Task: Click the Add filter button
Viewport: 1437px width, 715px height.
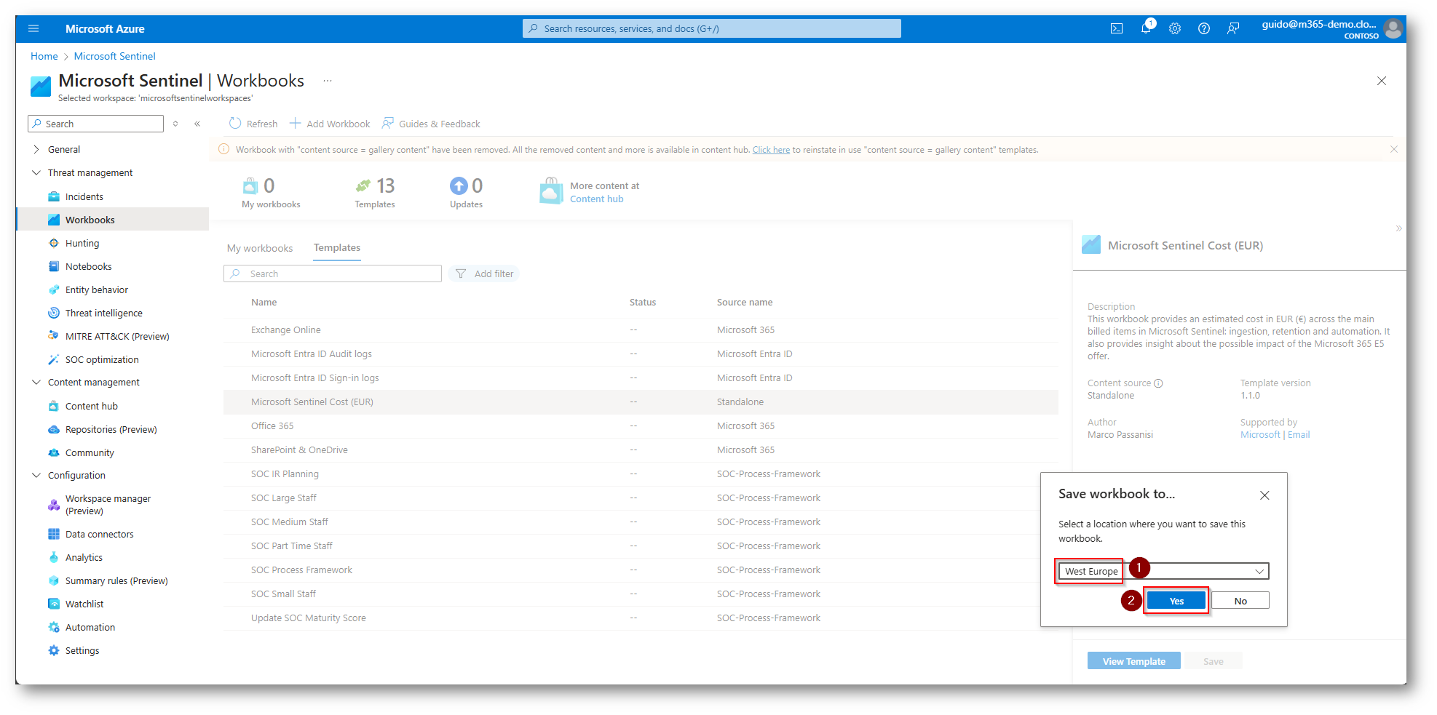Action: pyautogui.click(x=485, y=273)
